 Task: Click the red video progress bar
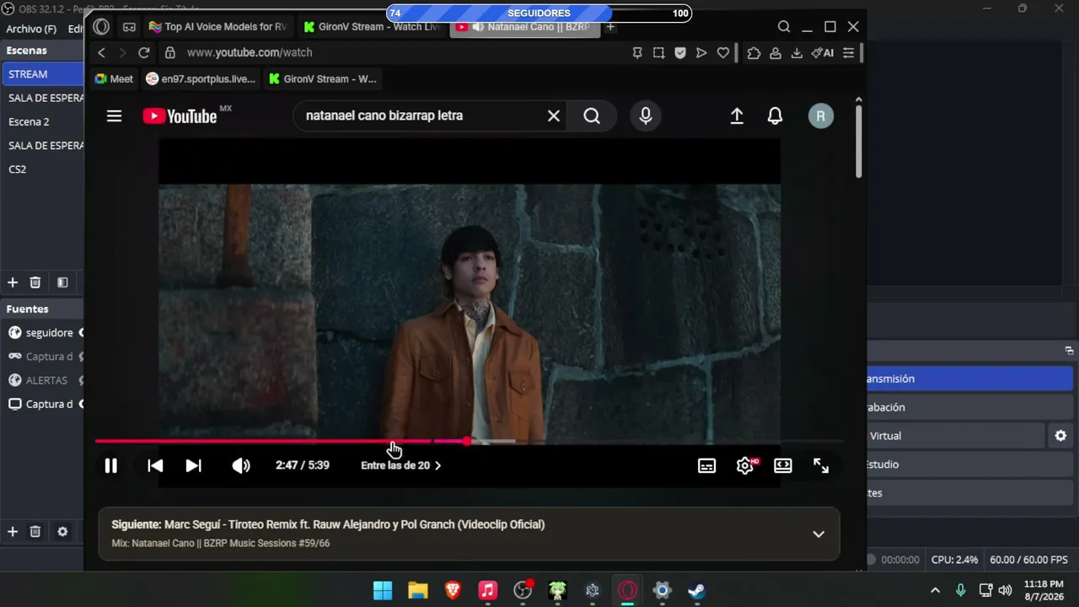click(469, 441)
